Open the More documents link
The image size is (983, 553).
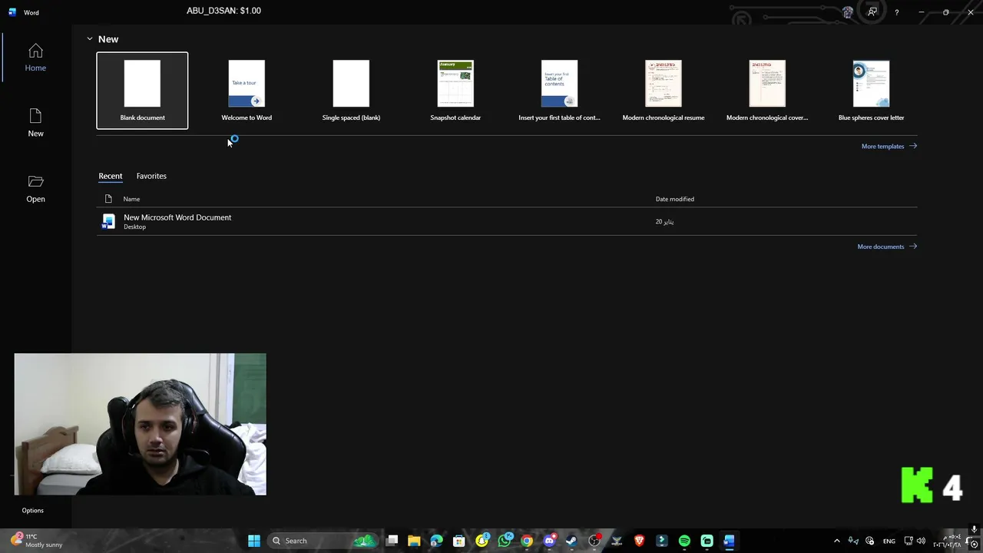click(886, 247)
